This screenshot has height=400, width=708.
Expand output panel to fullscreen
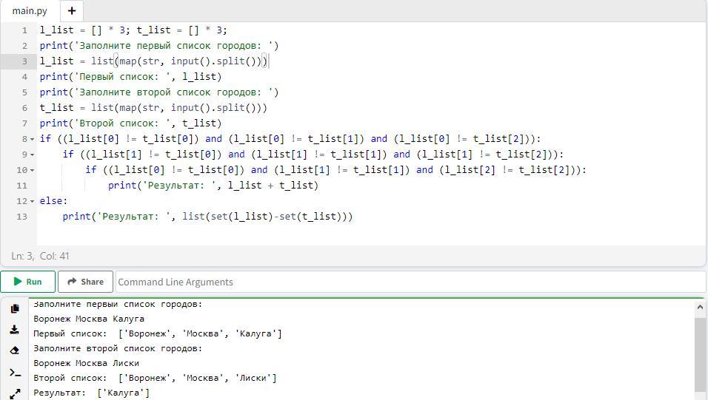click(15, 393)
